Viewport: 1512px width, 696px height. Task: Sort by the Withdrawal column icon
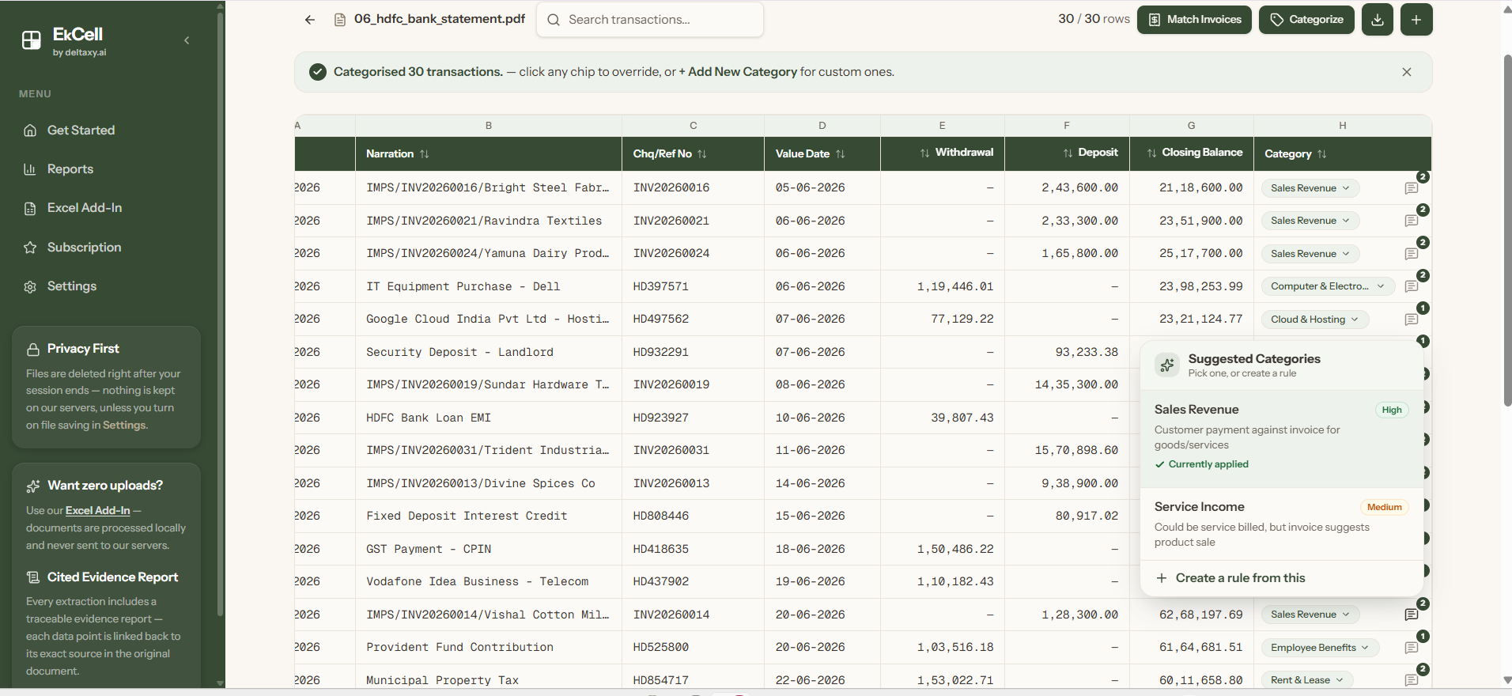[x=924, y=153]
